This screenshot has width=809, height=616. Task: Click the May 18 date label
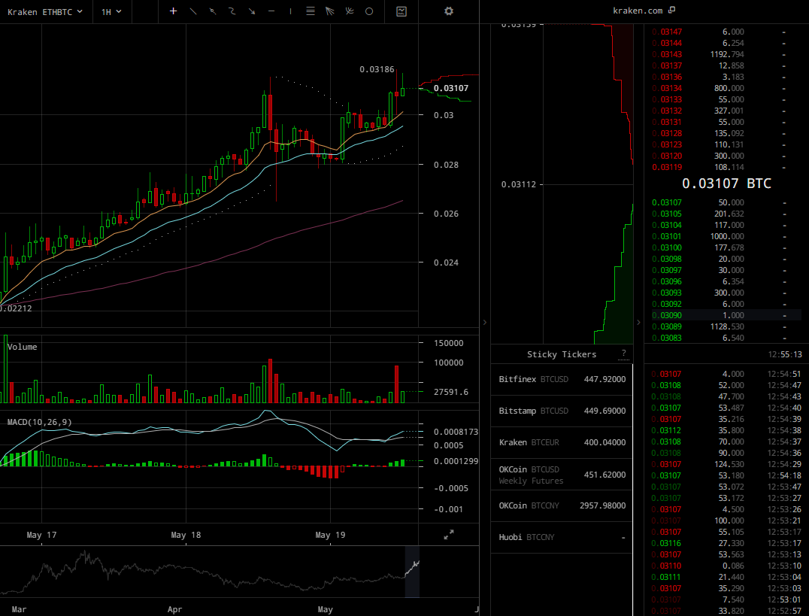186,535
